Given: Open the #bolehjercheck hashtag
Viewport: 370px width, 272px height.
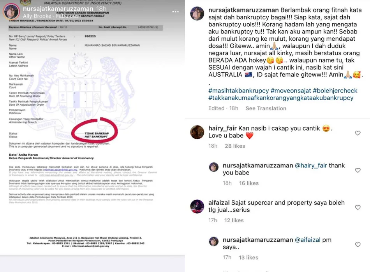Looking at the screenshot, I should 335,91.
